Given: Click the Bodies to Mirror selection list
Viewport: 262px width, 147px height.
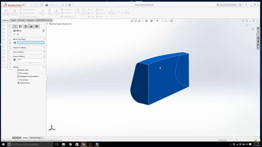Looking at the screenshot, I should coord(31,60).
